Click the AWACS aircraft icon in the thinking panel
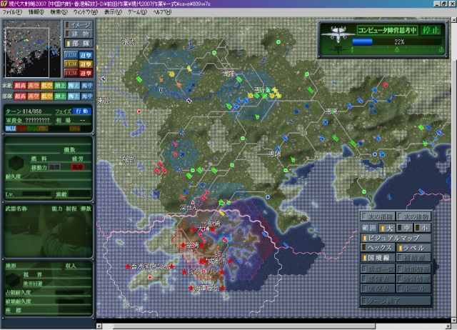The height and width of the screenshot is (330, 457). coord(338,34)
